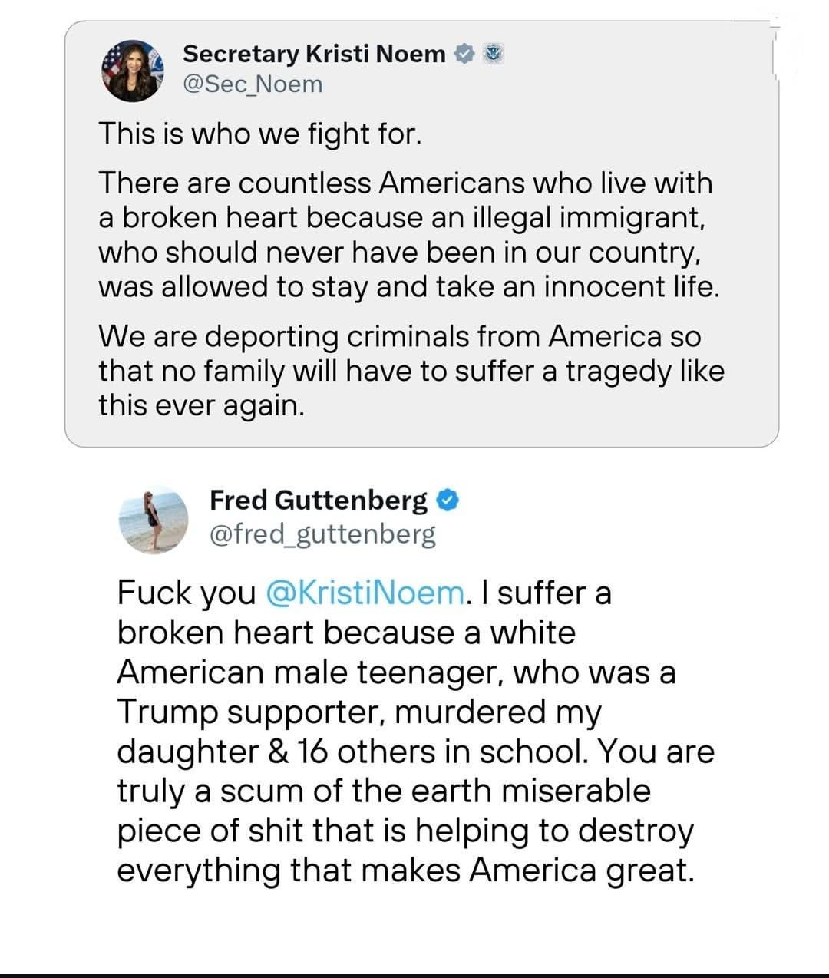Click the words "broken heart" in Guttenberg's reply
The height and width of the screenshot is (978, 829).
[216, 633]
